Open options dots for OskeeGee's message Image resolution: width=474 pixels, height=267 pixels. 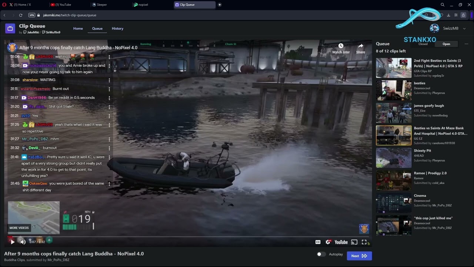point(109,184)
